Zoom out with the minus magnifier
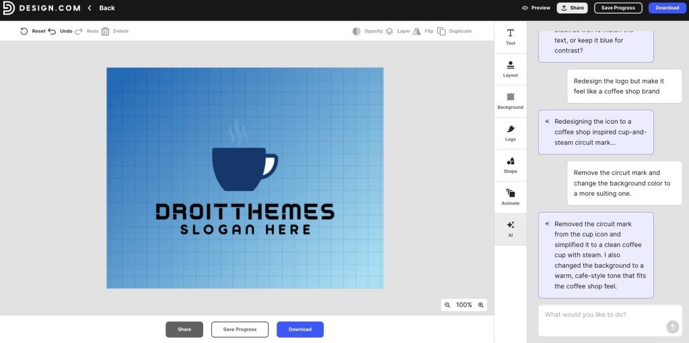The height and width of the screenshot is (343, 689). point(447,305)
